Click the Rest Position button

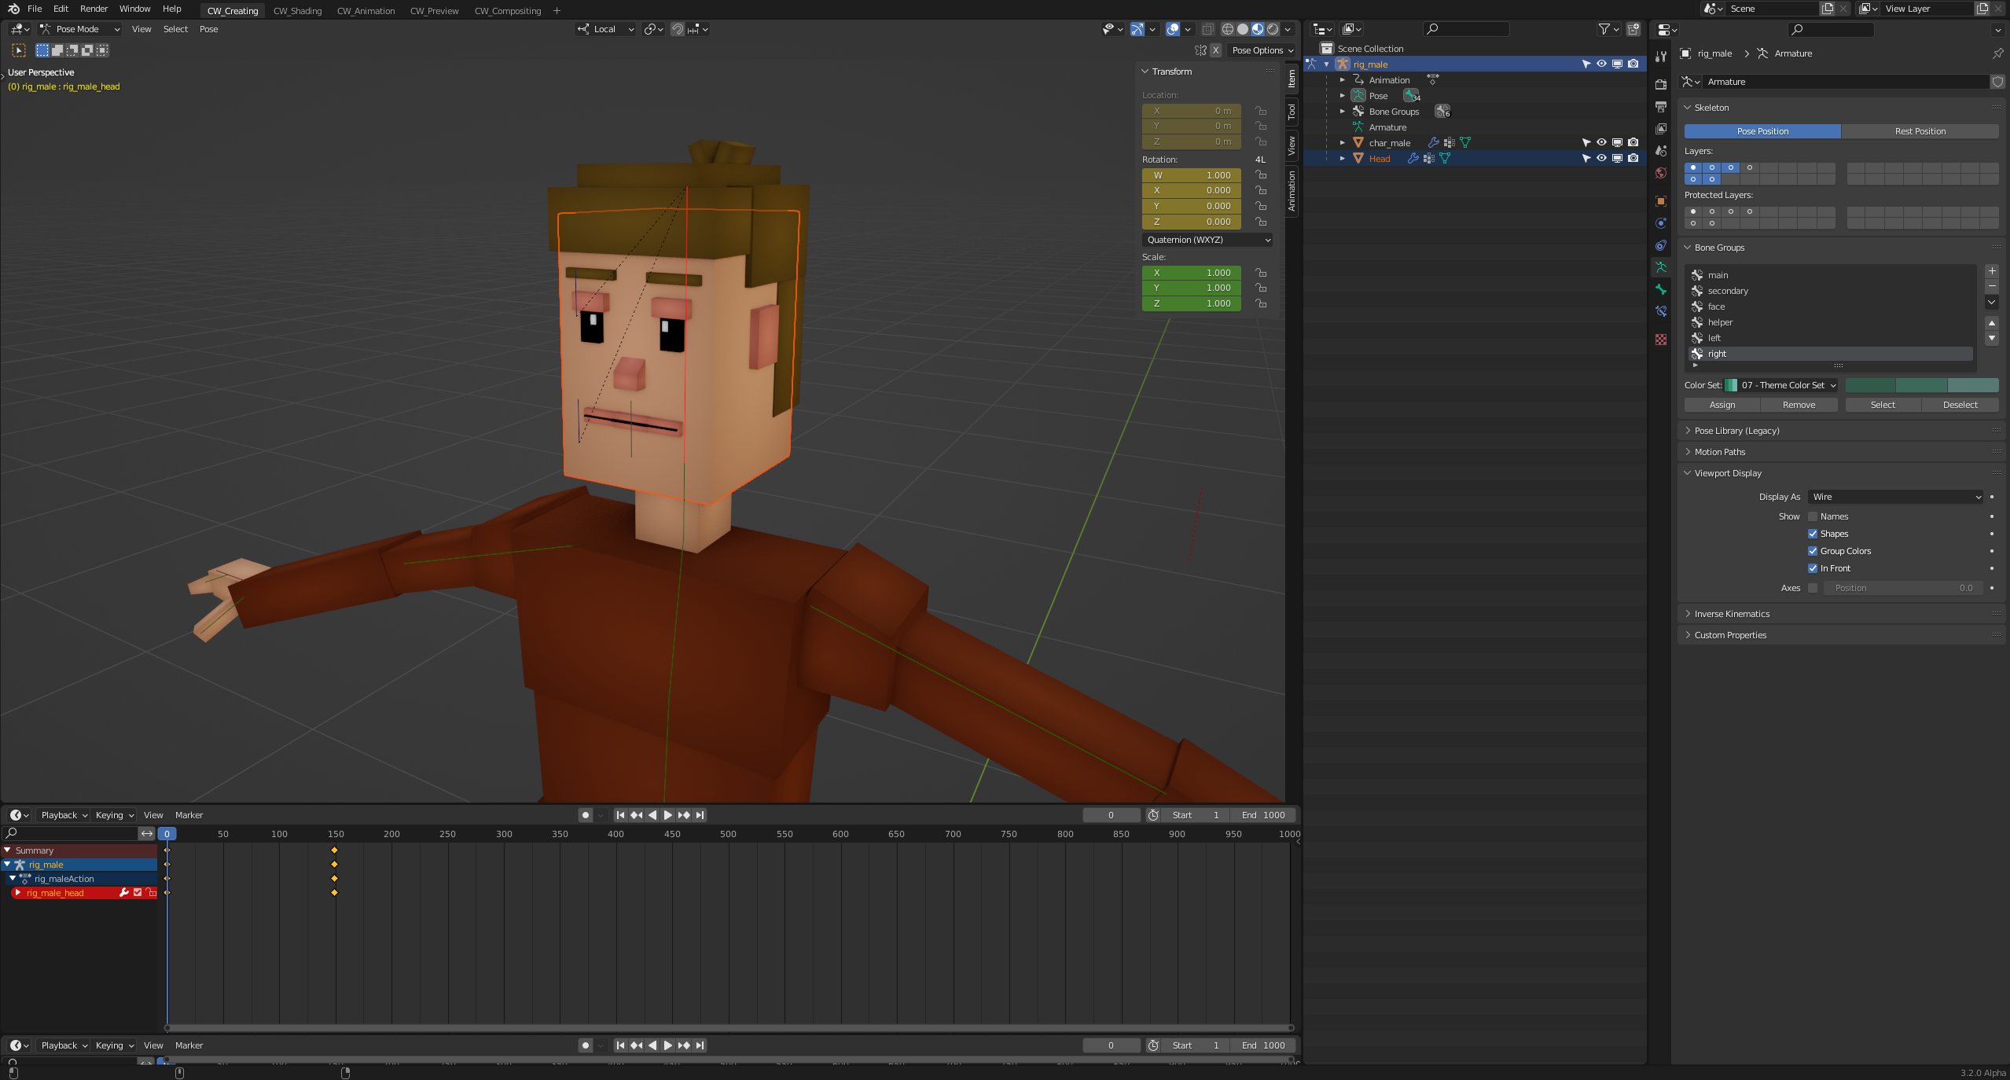pos(1920,131)
